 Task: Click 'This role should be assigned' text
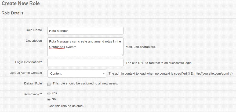pos(85,83)
